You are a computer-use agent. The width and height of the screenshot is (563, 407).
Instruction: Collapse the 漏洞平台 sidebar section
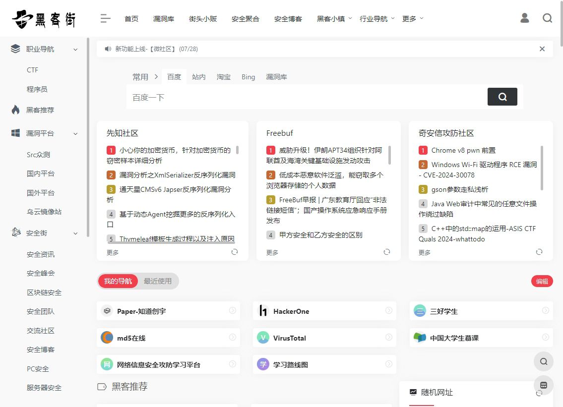75,134
